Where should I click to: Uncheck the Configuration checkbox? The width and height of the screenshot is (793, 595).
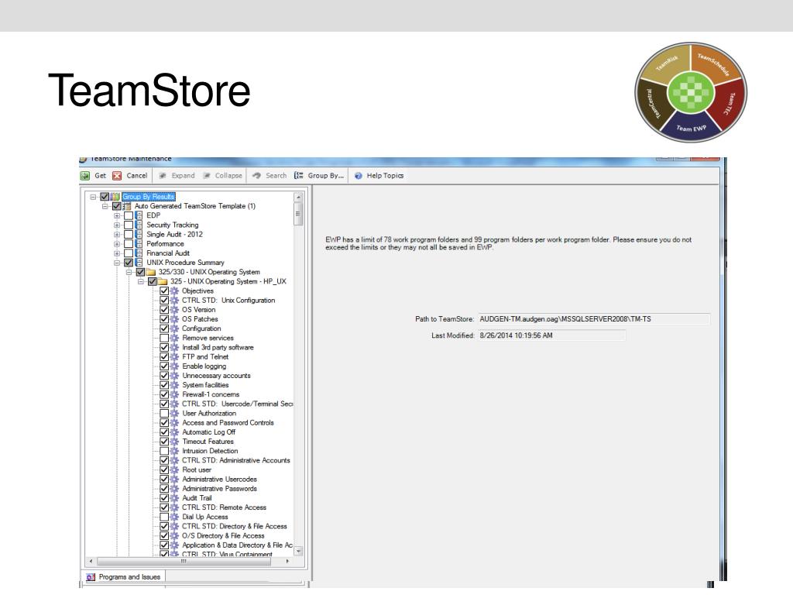164,328
